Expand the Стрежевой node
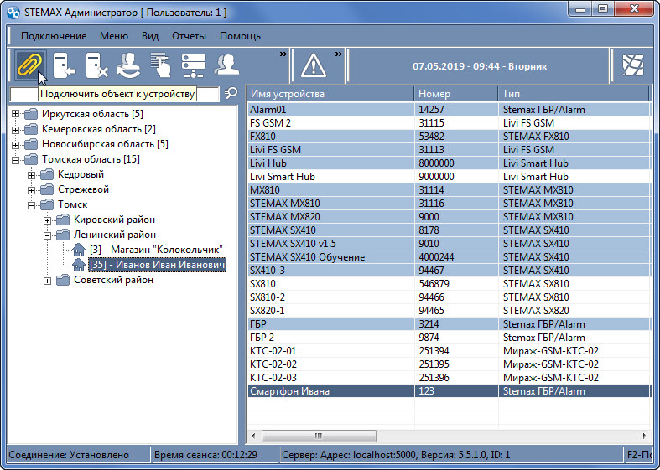The width and height of the screenshot is (660, 470). [32, 190]
